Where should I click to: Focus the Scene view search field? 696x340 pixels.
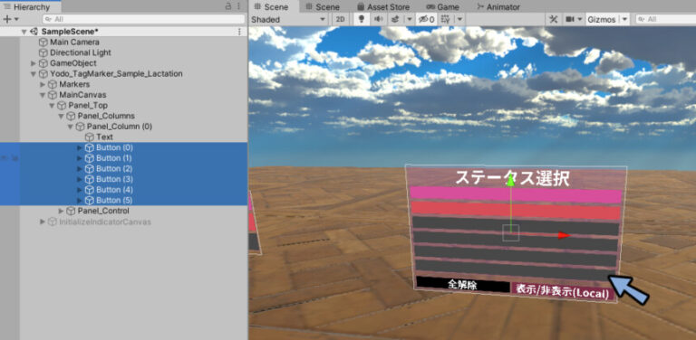[x=666, y=20]
